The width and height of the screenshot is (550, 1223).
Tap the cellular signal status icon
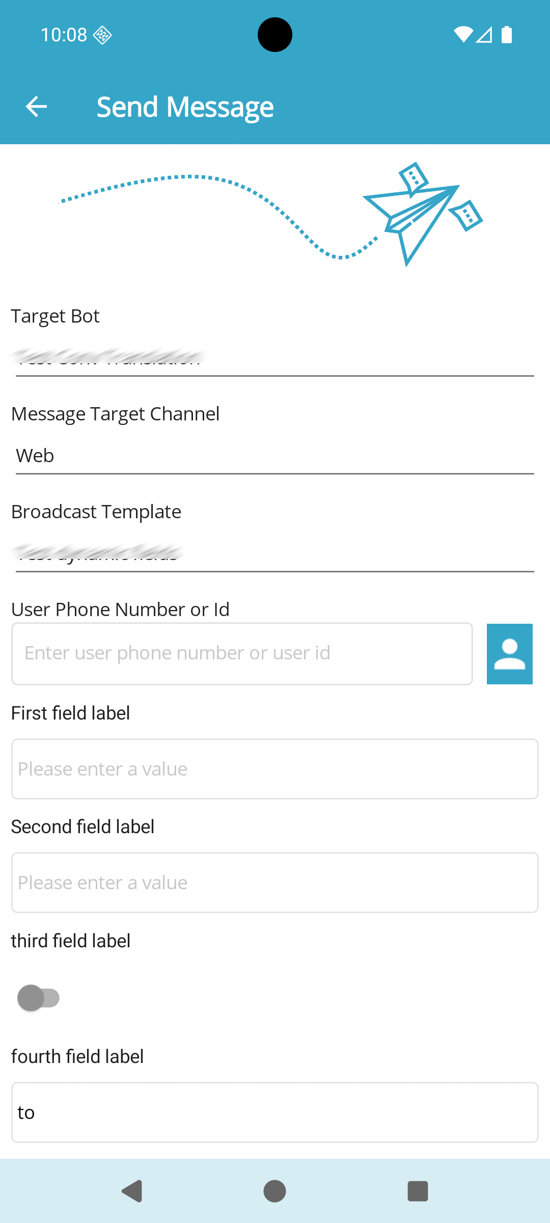pos(484,35)
